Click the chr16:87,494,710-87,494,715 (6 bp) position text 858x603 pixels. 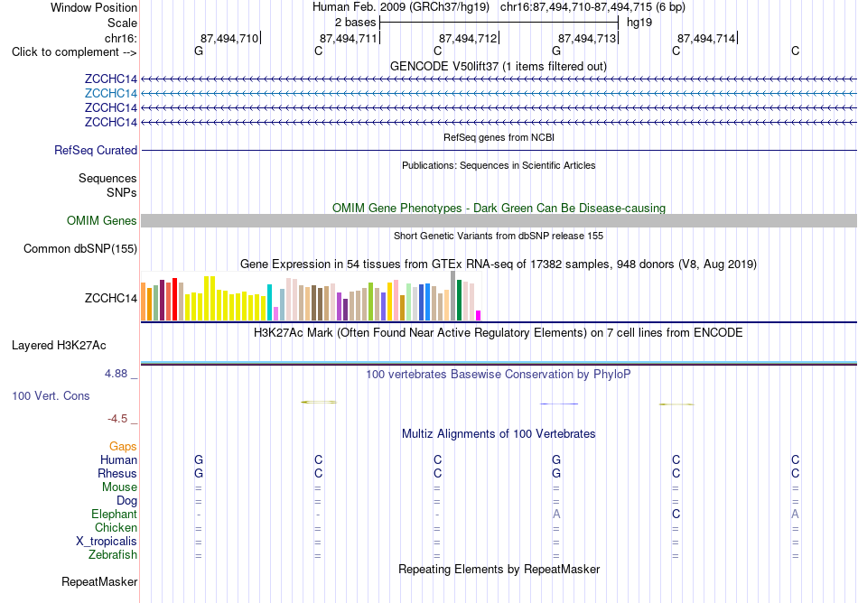(x=592, y=7)
